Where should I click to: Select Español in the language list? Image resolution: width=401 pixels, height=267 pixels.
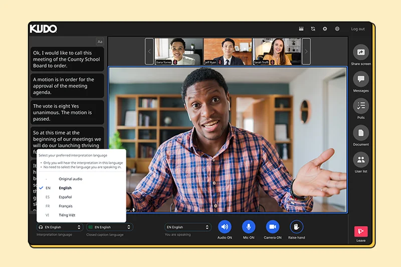click(65, 197)
